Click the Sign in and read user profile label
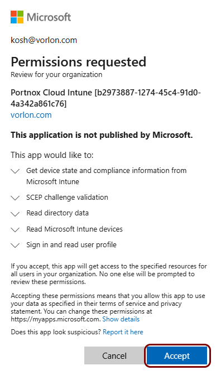 click(x=71, y=245)
